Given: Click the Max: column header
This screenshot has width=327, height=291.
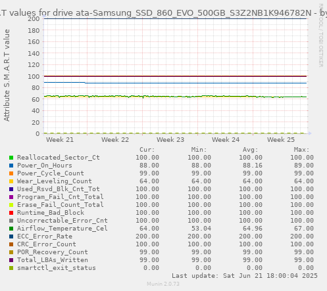Looking at the screenshot, I should coord(301,150).
